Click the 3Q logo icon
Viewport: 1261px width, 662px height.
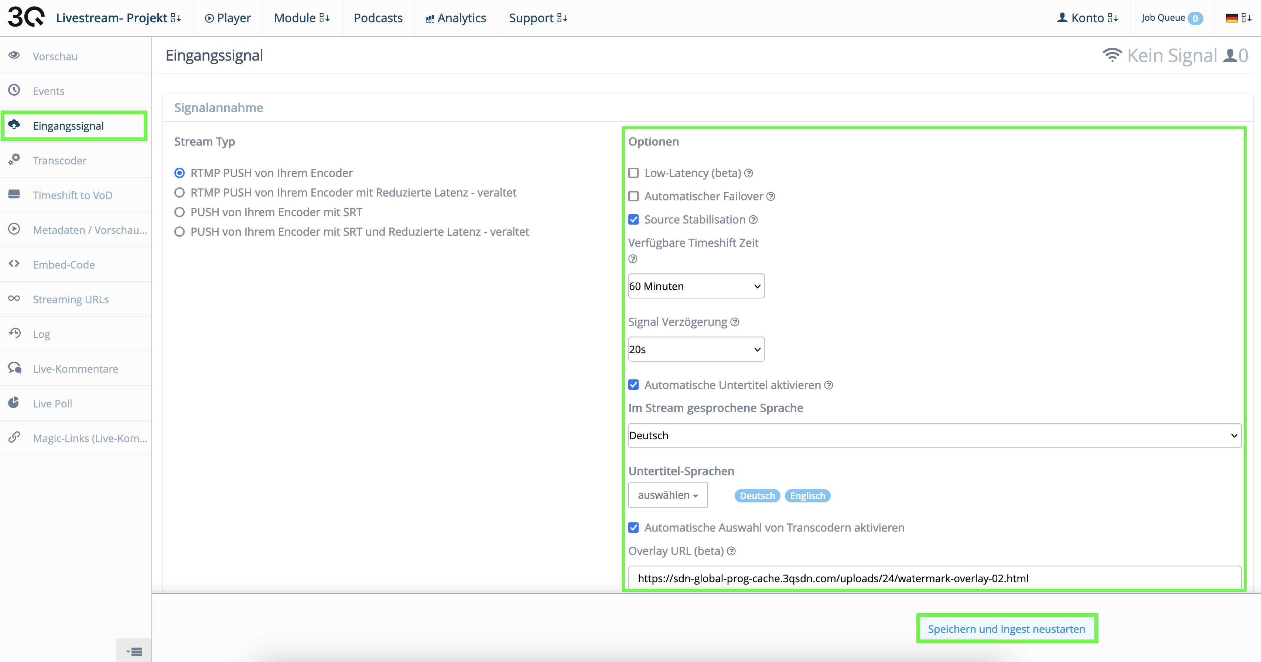[26, 18]
